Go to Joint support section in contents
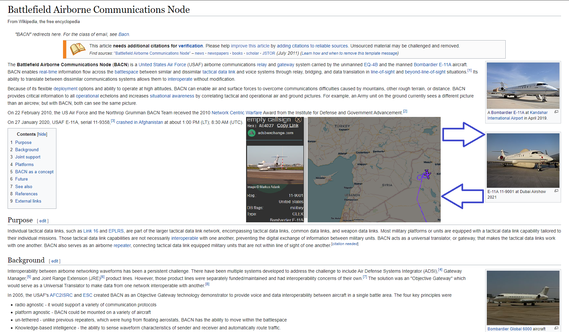 (x=28, y=157)
